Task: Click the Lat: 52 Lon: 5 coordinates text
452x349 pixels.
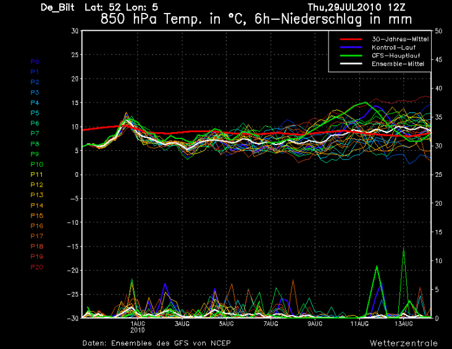Action: 121,7
